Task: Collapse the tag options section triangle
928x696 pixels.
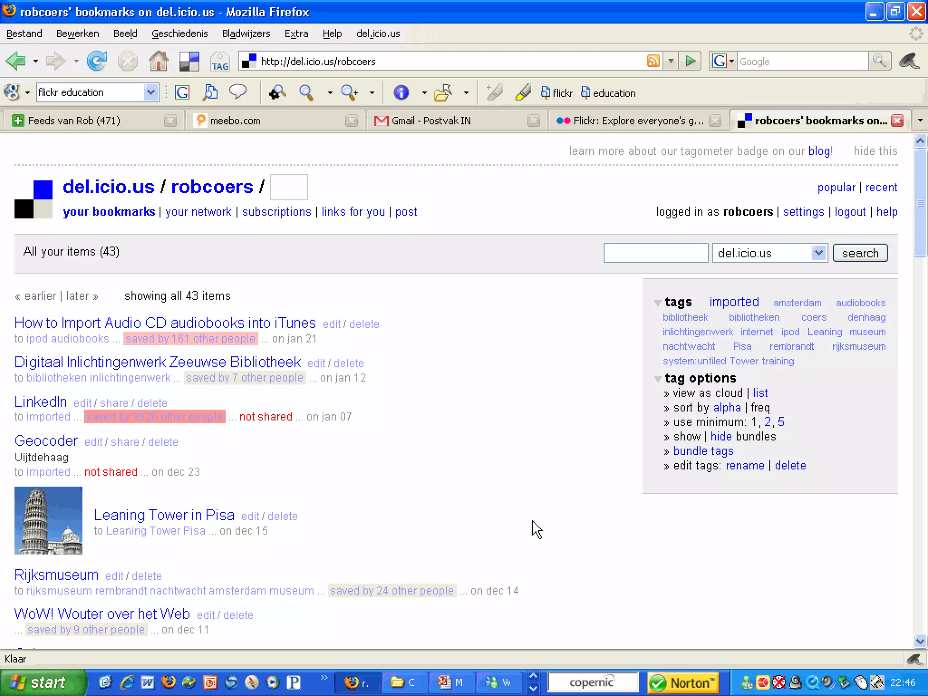Action: tap(657, 379)
